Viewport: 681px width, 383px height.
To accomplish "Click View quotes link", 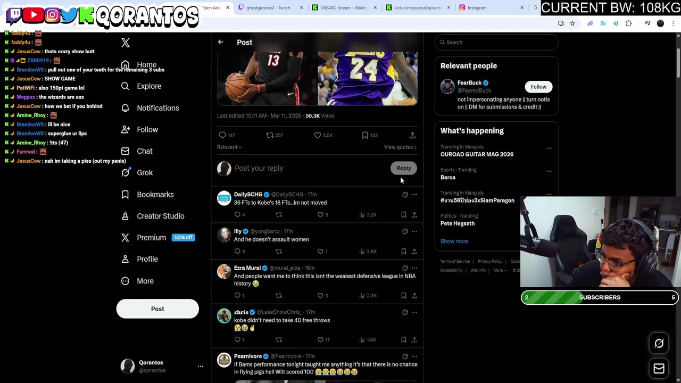I will point(400,147).
